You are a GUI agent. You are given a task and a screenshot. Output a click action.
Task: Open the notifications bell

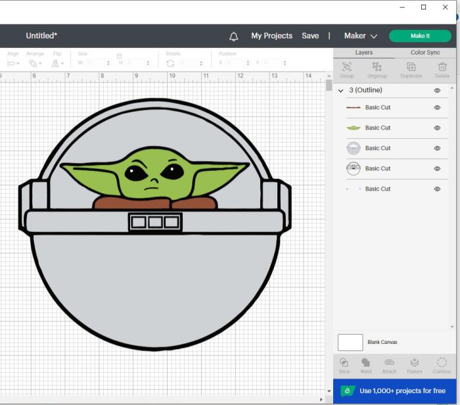233,36
